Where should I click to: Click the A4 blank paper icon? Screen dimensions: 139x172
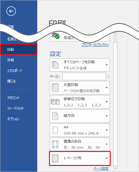pos(55,130)
